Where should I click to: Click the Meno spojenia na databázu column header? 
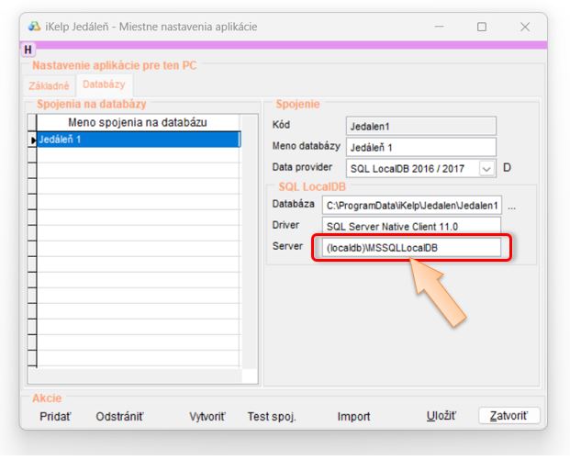(138, 122)
